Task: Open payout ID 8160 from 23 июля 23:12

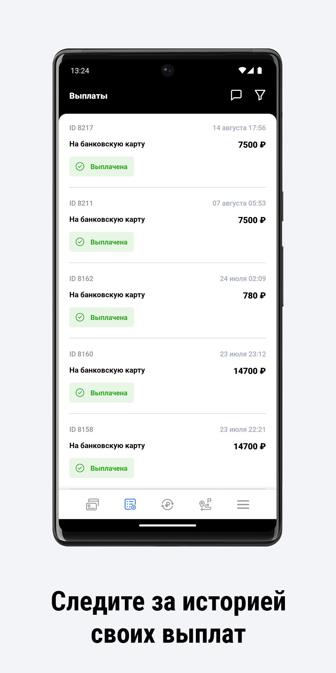Action: point(167,376)
